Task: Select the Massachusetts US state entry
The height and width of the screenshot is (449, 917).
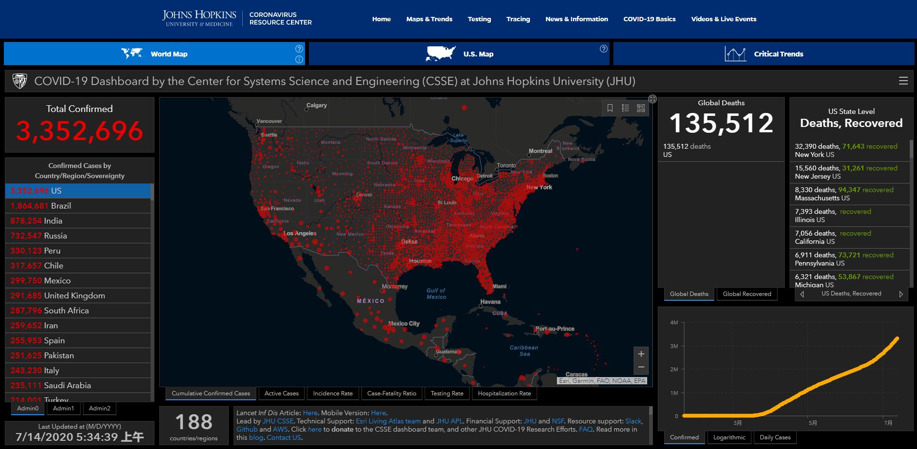Action: click(x=850, y=194)
